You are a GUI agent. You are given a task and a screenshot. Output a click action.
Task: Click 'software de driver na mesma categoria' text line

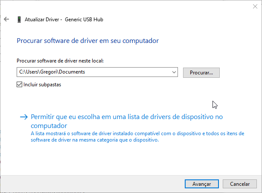coord(95,140)
